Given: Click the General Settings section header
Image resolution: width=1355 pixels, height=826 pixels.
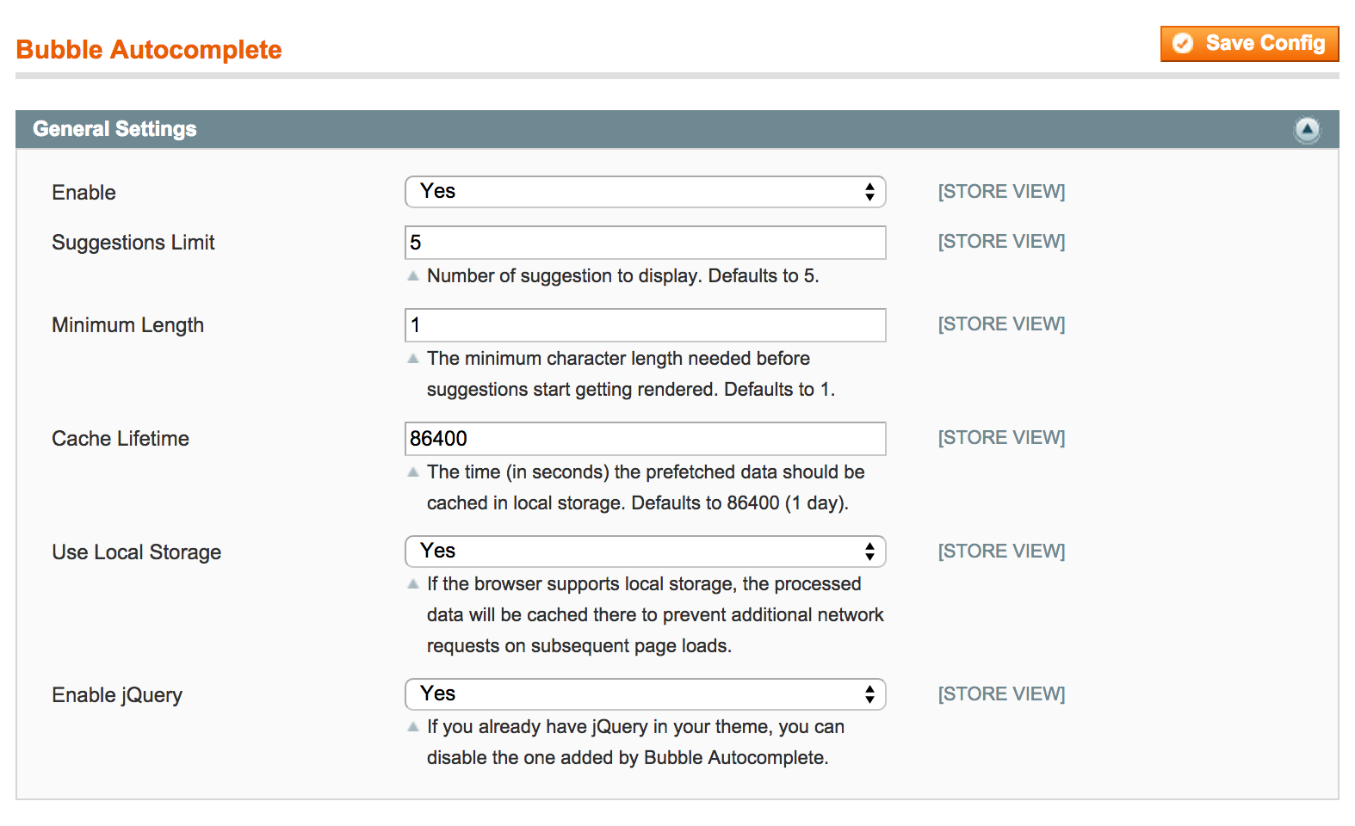Looking at the screenshot, I should (114, 129).
